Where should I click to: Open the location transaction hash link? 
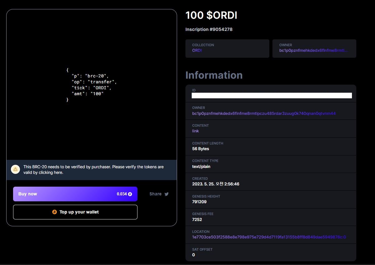coord(269,237)
